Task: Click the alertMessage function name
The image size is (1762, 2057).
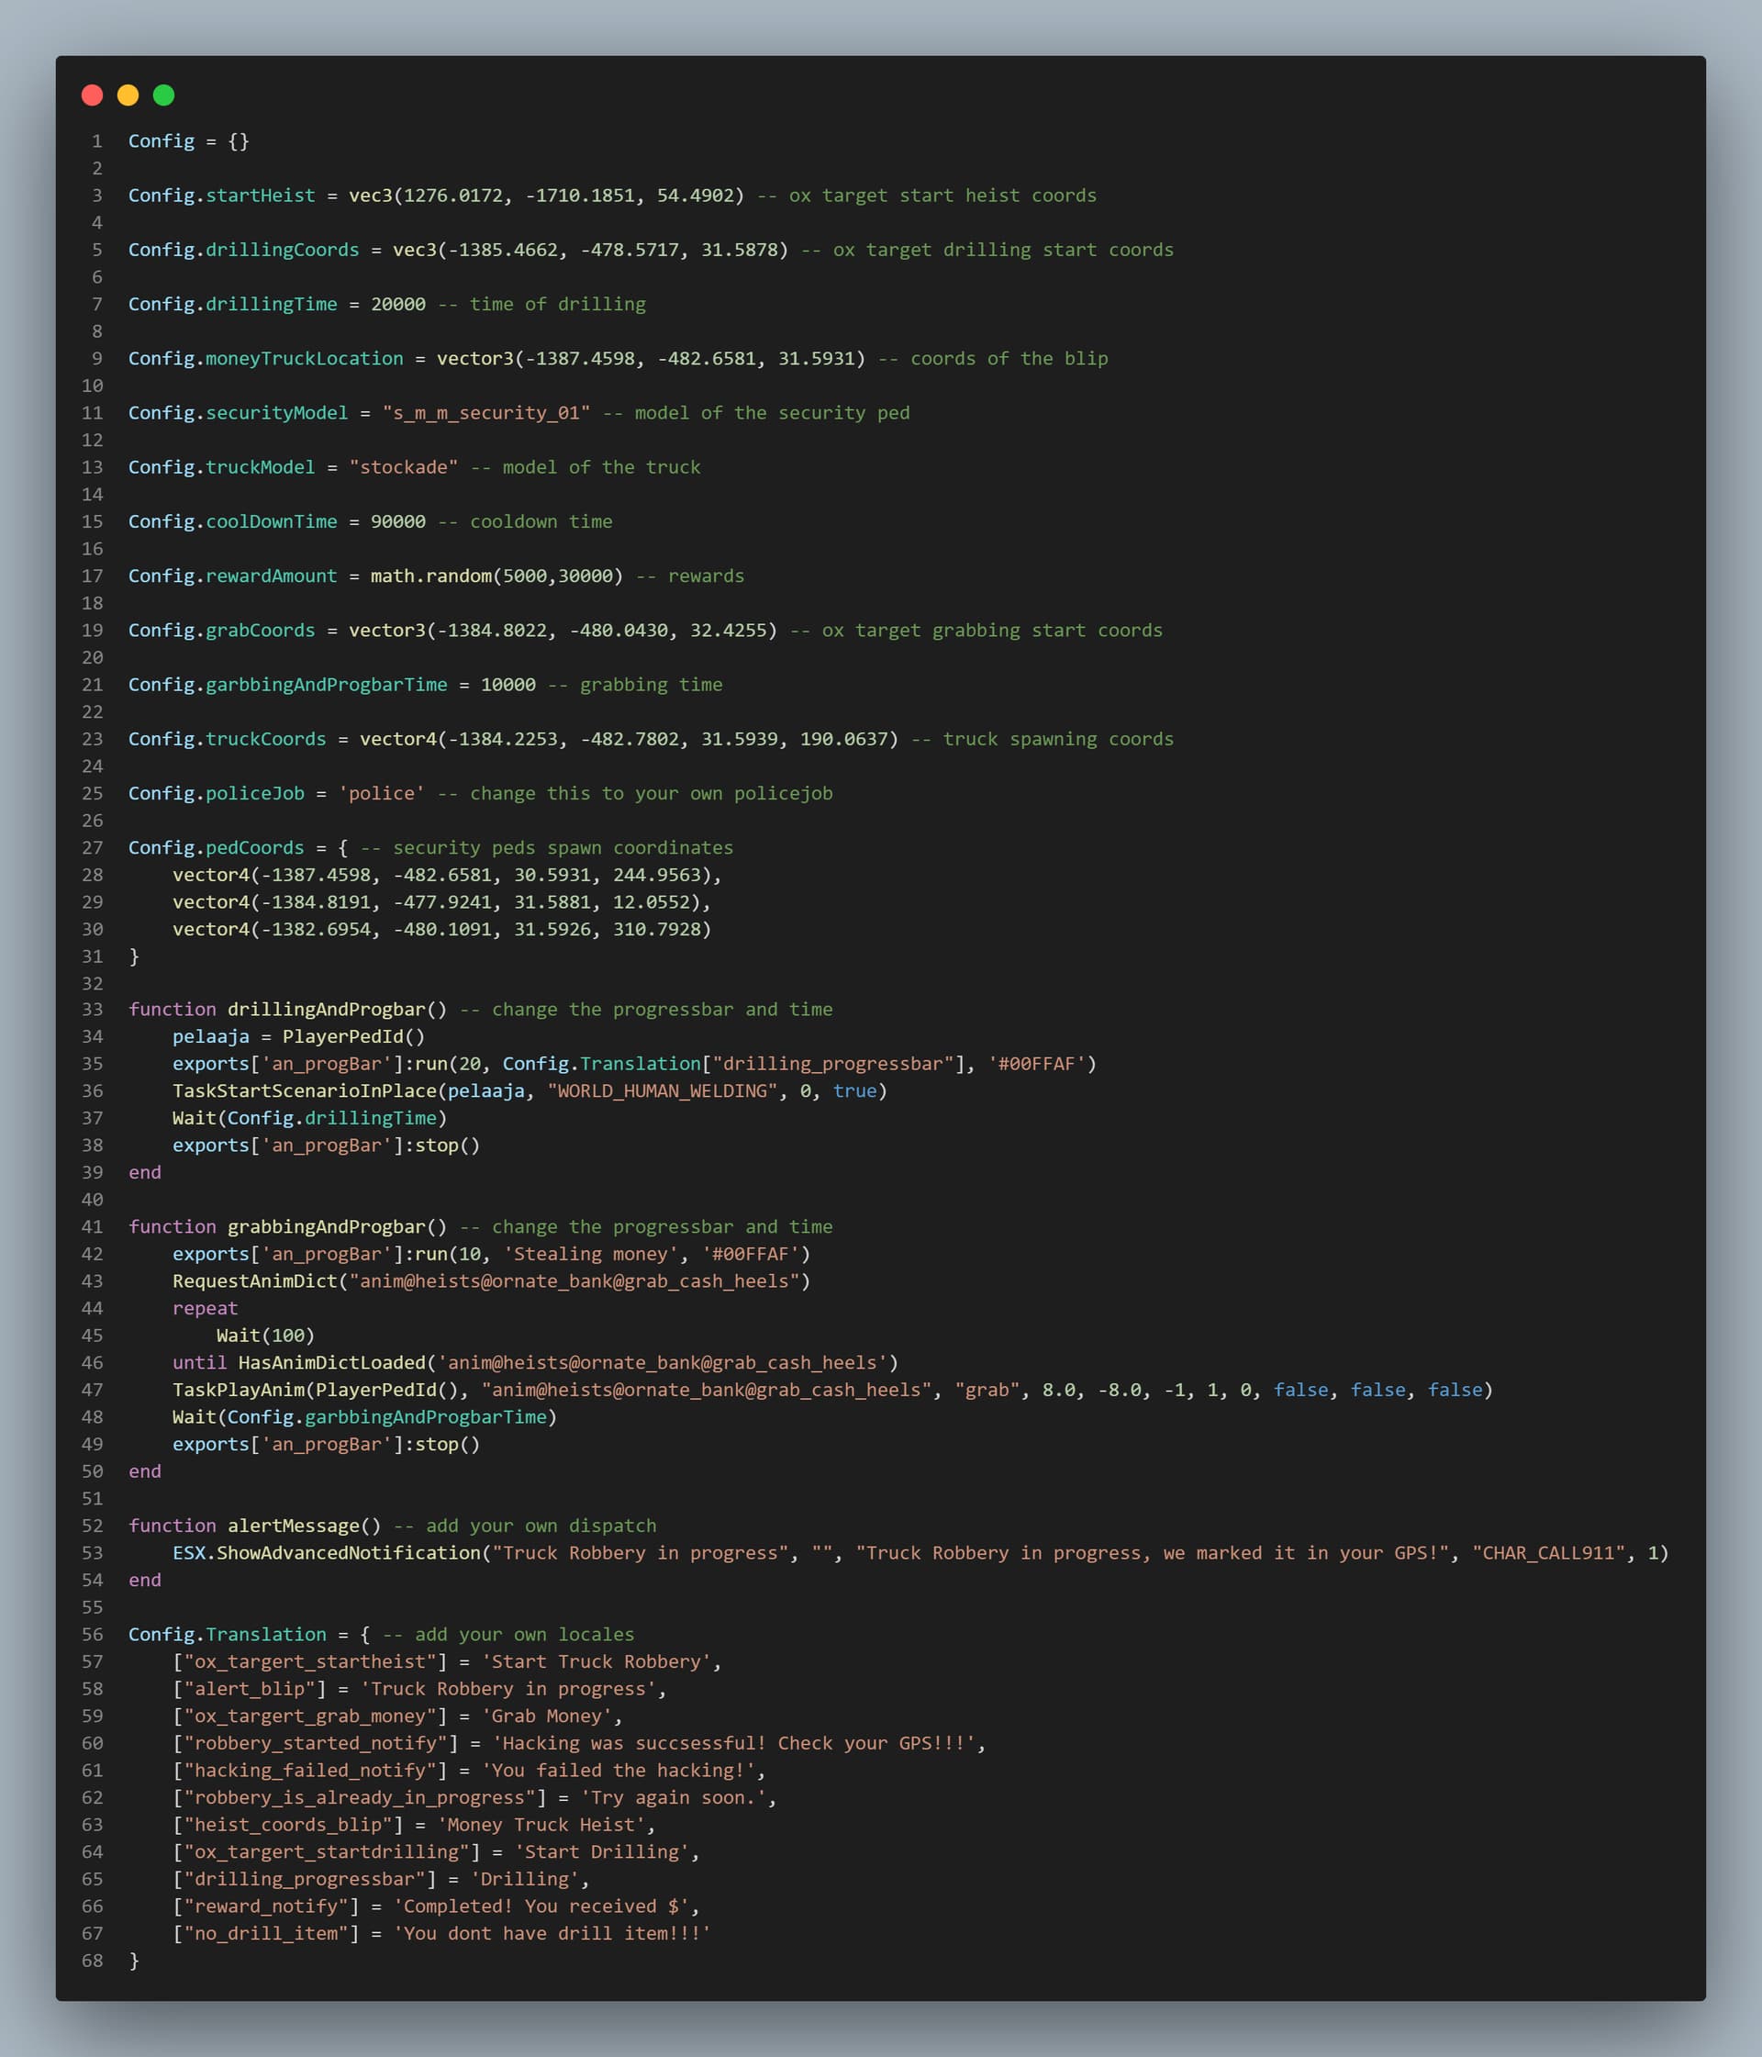Action: tap(294, 1526)
